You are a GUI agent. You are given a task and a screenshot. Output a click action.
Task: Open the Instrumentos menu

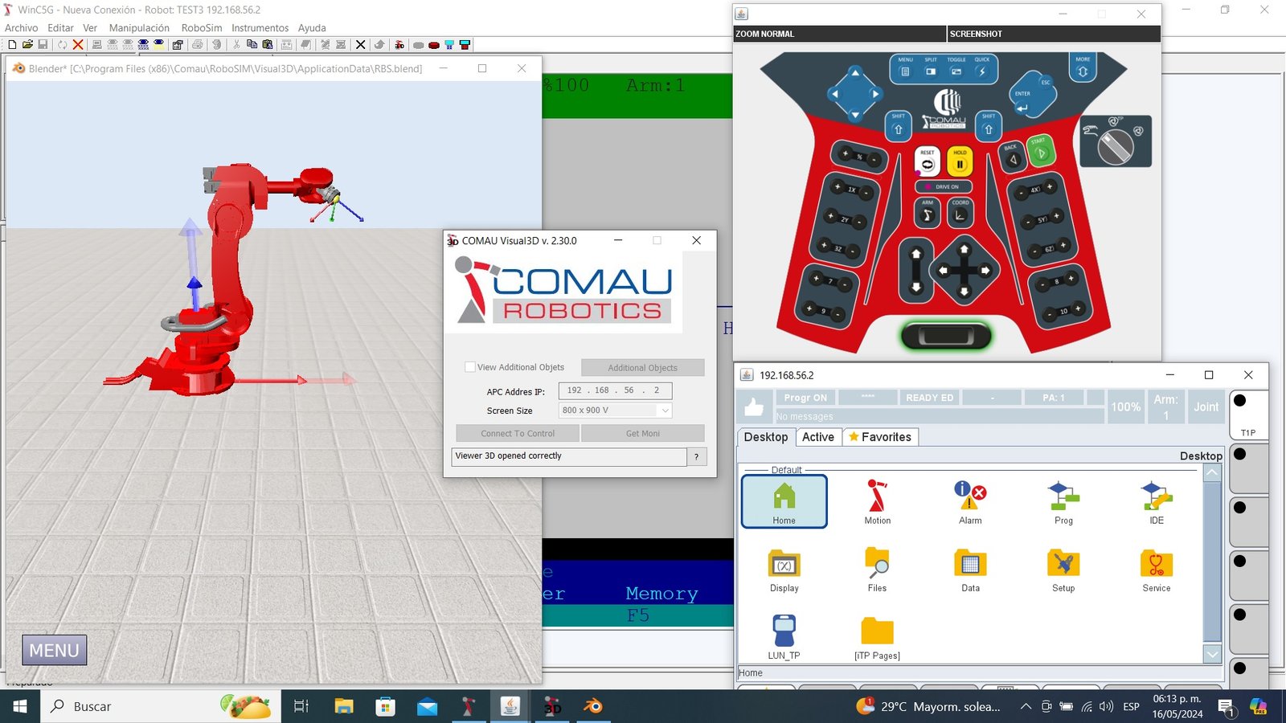click(260, 28)
